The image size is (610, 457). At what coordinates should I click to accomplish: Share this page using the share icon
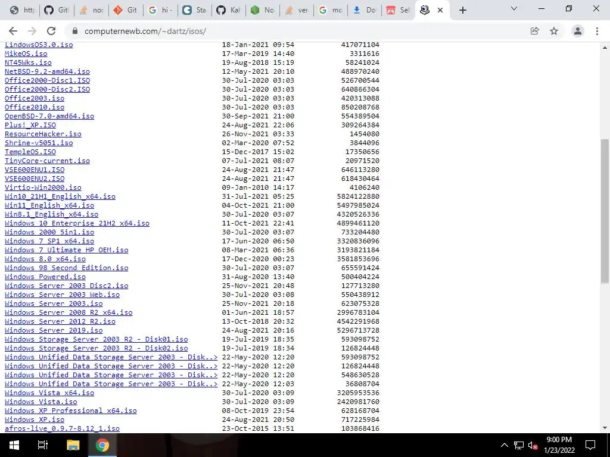(x=534, y=31)
